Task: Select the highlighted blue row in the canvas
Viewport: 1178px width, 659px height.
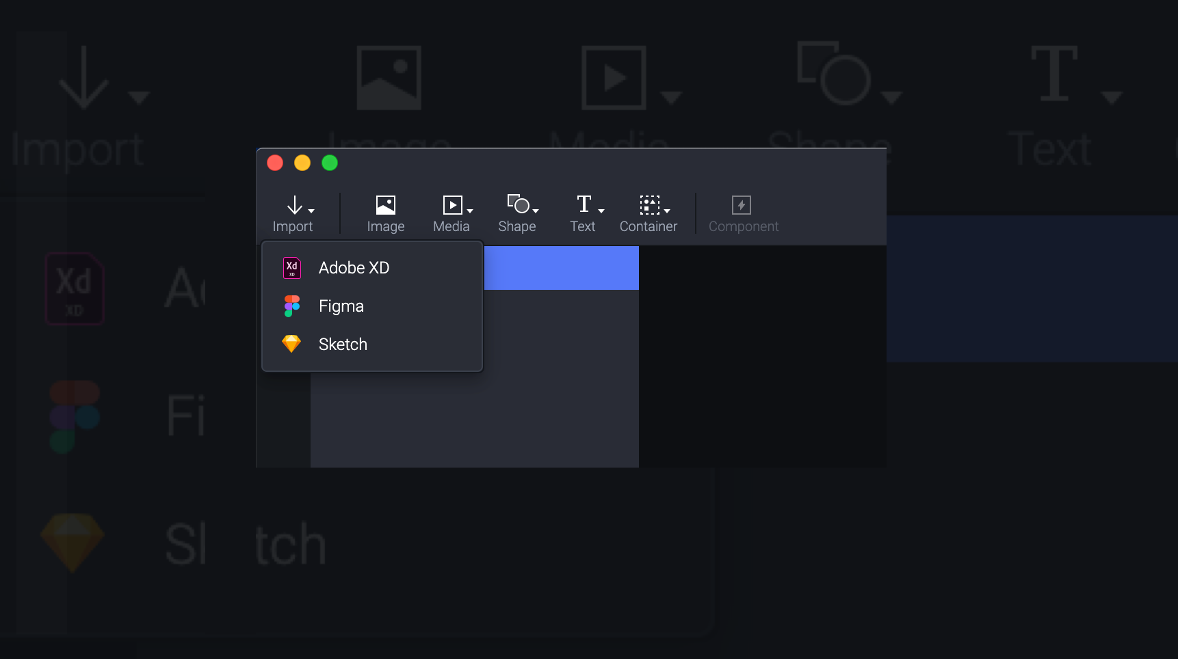Action: click(561, 267)
